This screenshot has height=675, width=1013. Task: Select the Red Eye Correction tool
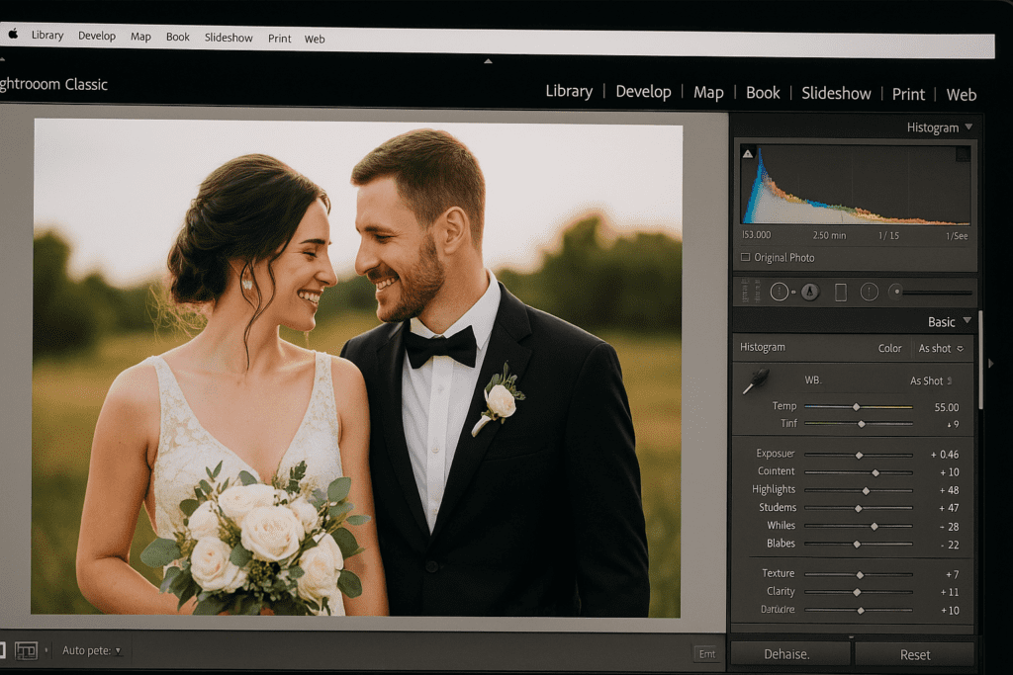click(x=809, y=292)
